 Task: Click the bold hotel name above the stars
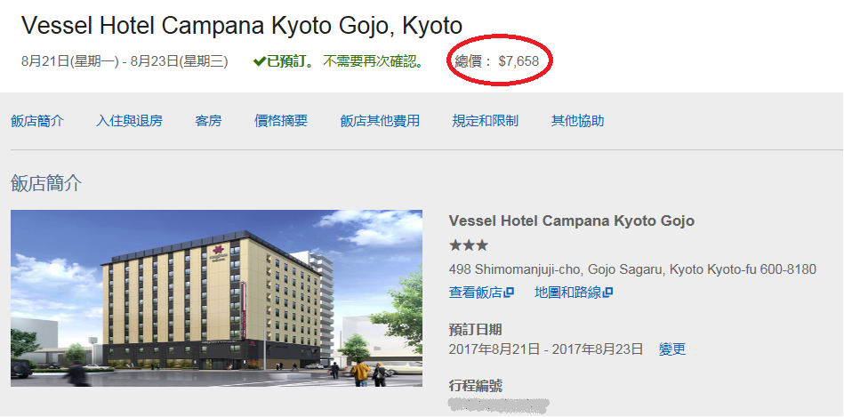coord(572,221)
